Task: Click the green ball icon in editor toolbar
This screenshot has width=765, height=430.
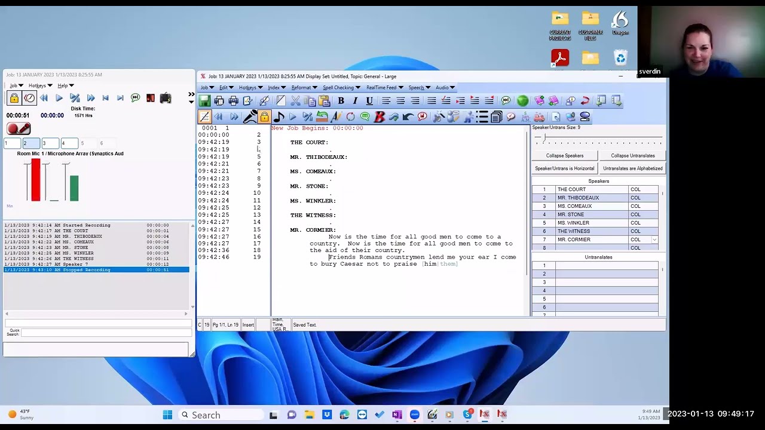Action: [522, 101]
